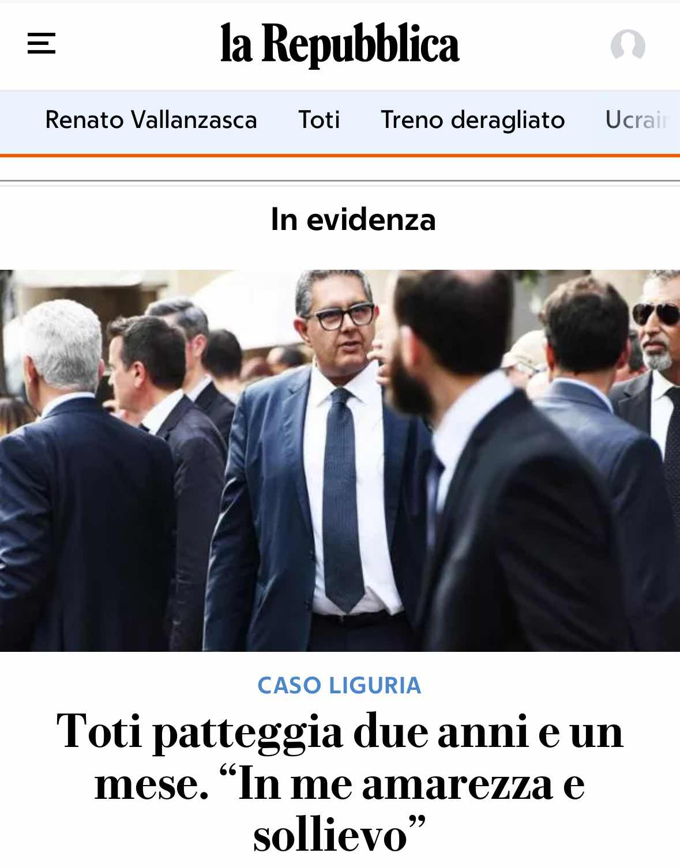Open the hamburger navigation menu
680x868 pixels.
tap(42, 43)
